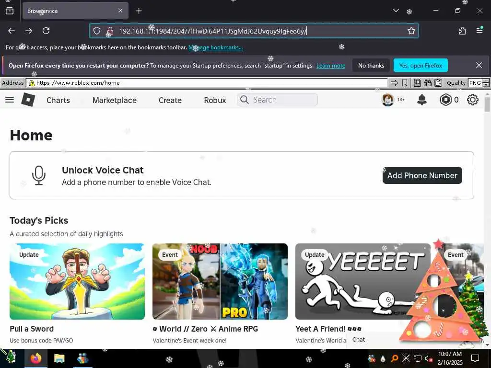Viewport: 491px width, 368px height.
Task: Click the taskbar clock showing 10:07 AM
Action: click(x=450, y=358)
